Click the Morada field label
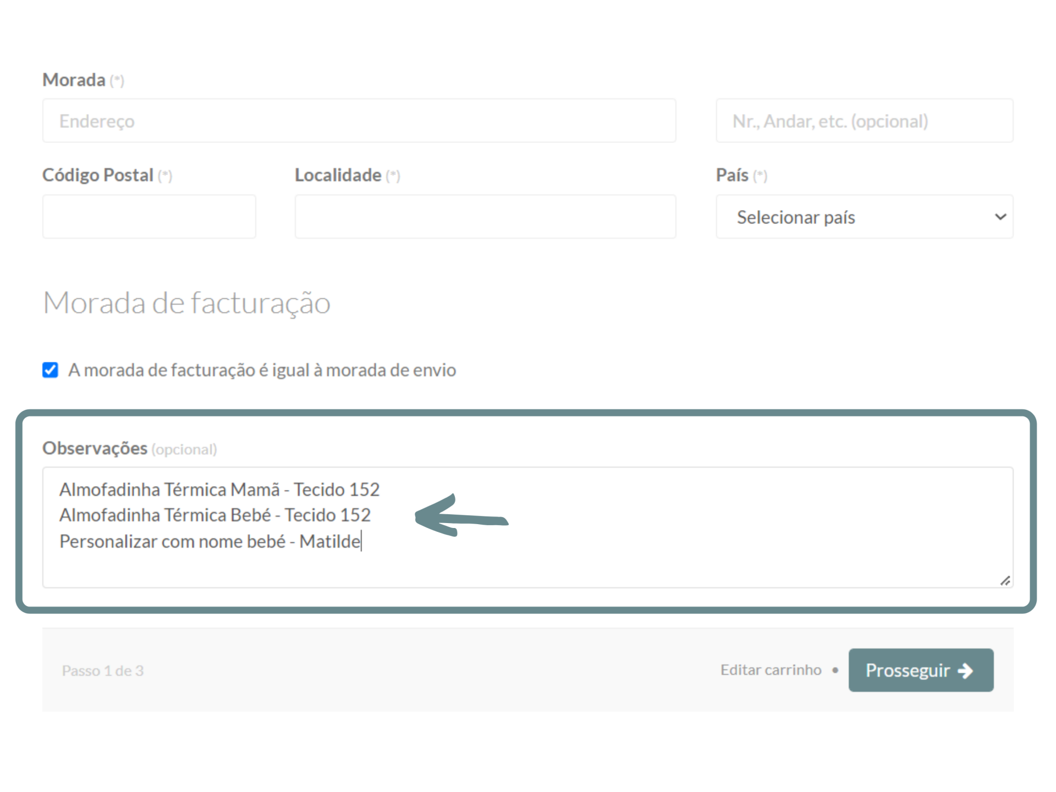The width and height of the screenshot is (1056, 792). (x=74, y=80)
